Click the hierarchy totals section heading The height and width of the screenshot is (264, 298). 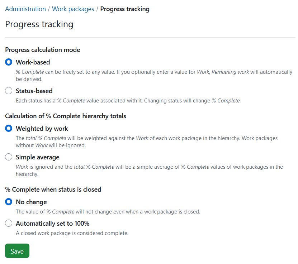click(63, 116)
